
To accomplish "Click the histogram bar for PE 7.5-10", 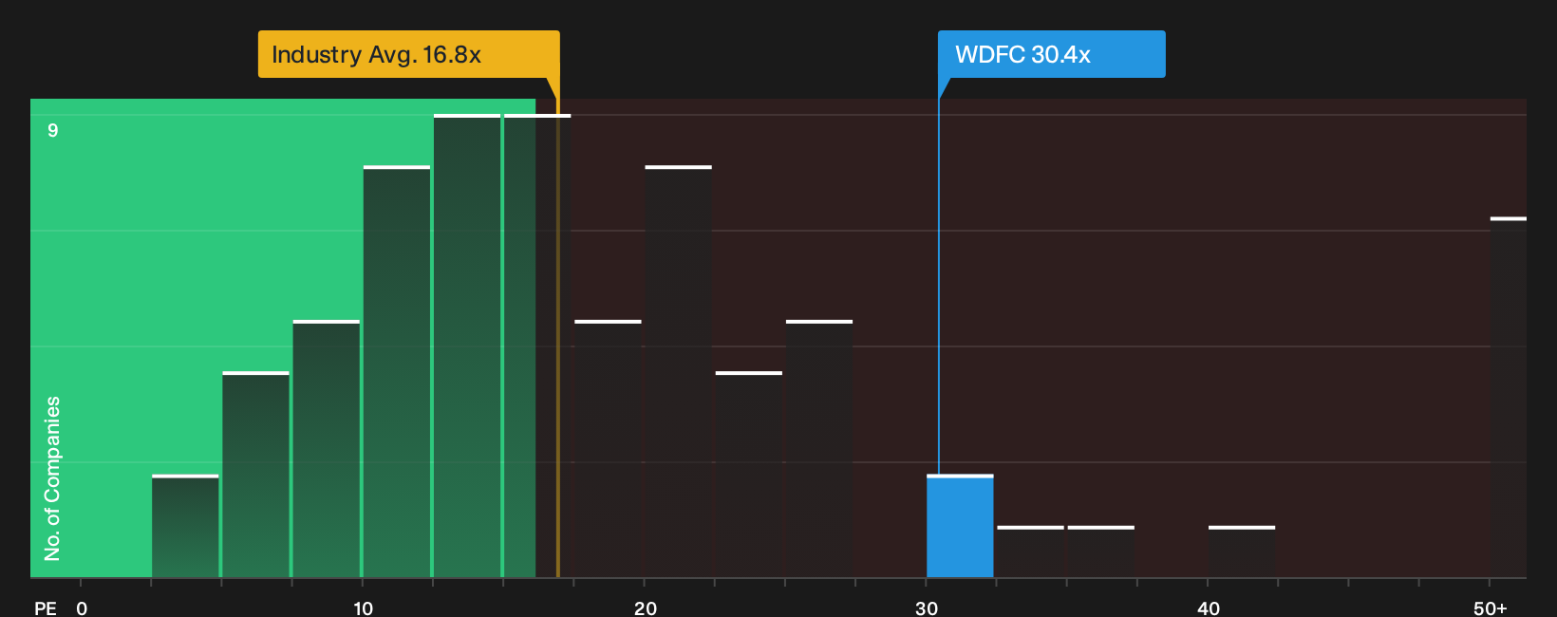I will tap(327, 449).
